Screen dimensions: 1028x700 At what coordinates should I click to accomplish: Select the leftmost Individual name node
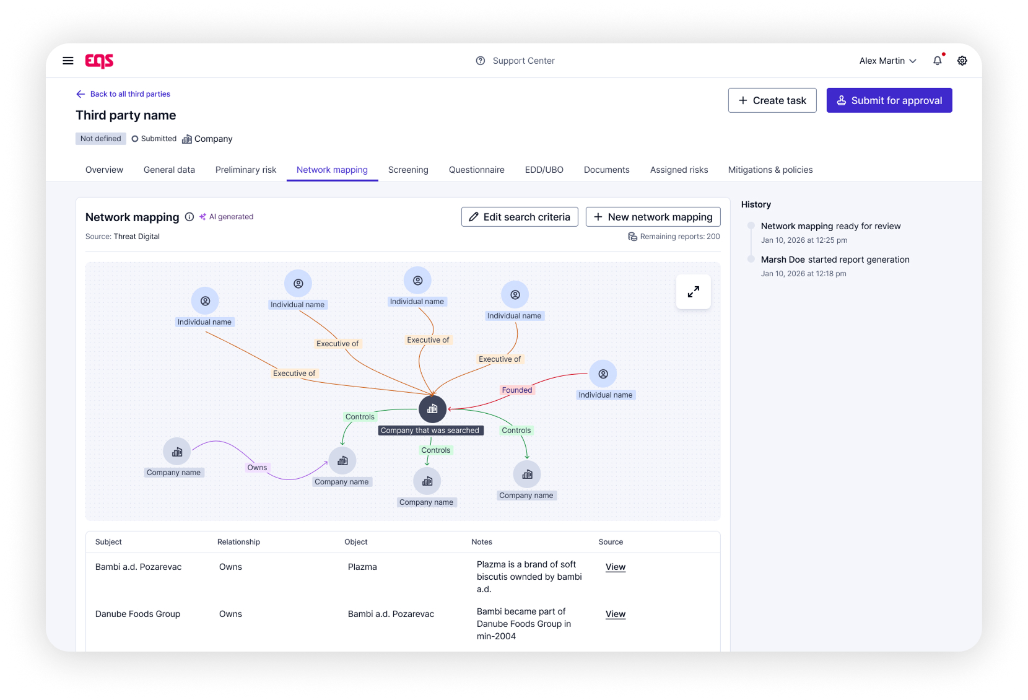205,301
